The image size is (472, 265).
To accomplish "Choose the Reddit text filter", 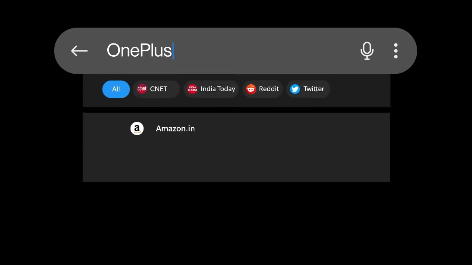I will 269,89.
